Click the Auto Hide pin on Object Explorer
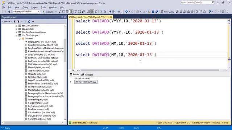This screenshot has height=130, width=232. click(62, 17)
